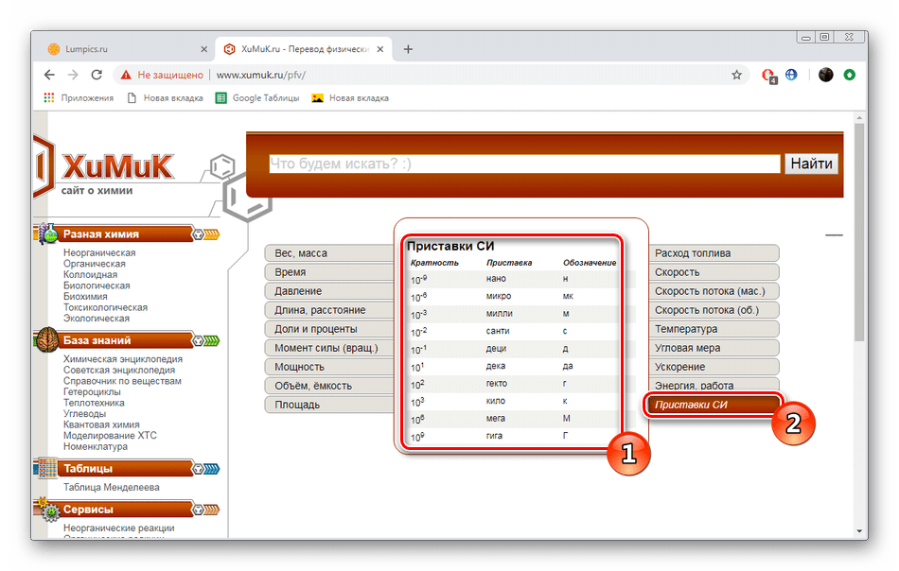Select the Момент силы (вращ.) converter

coord(329,348)
